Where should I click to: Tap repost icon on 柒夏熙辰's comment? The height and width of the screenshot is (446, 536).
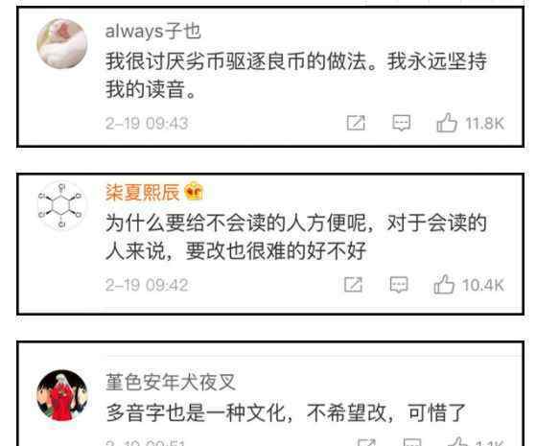pyautogui.click(x=353, y=285)
